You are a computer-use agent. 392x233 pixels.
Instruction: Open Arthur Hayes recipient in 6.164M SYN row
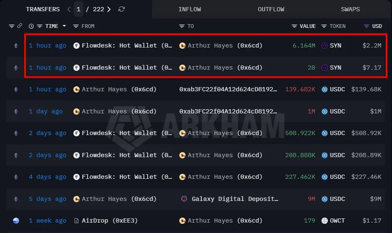[225, 45]
